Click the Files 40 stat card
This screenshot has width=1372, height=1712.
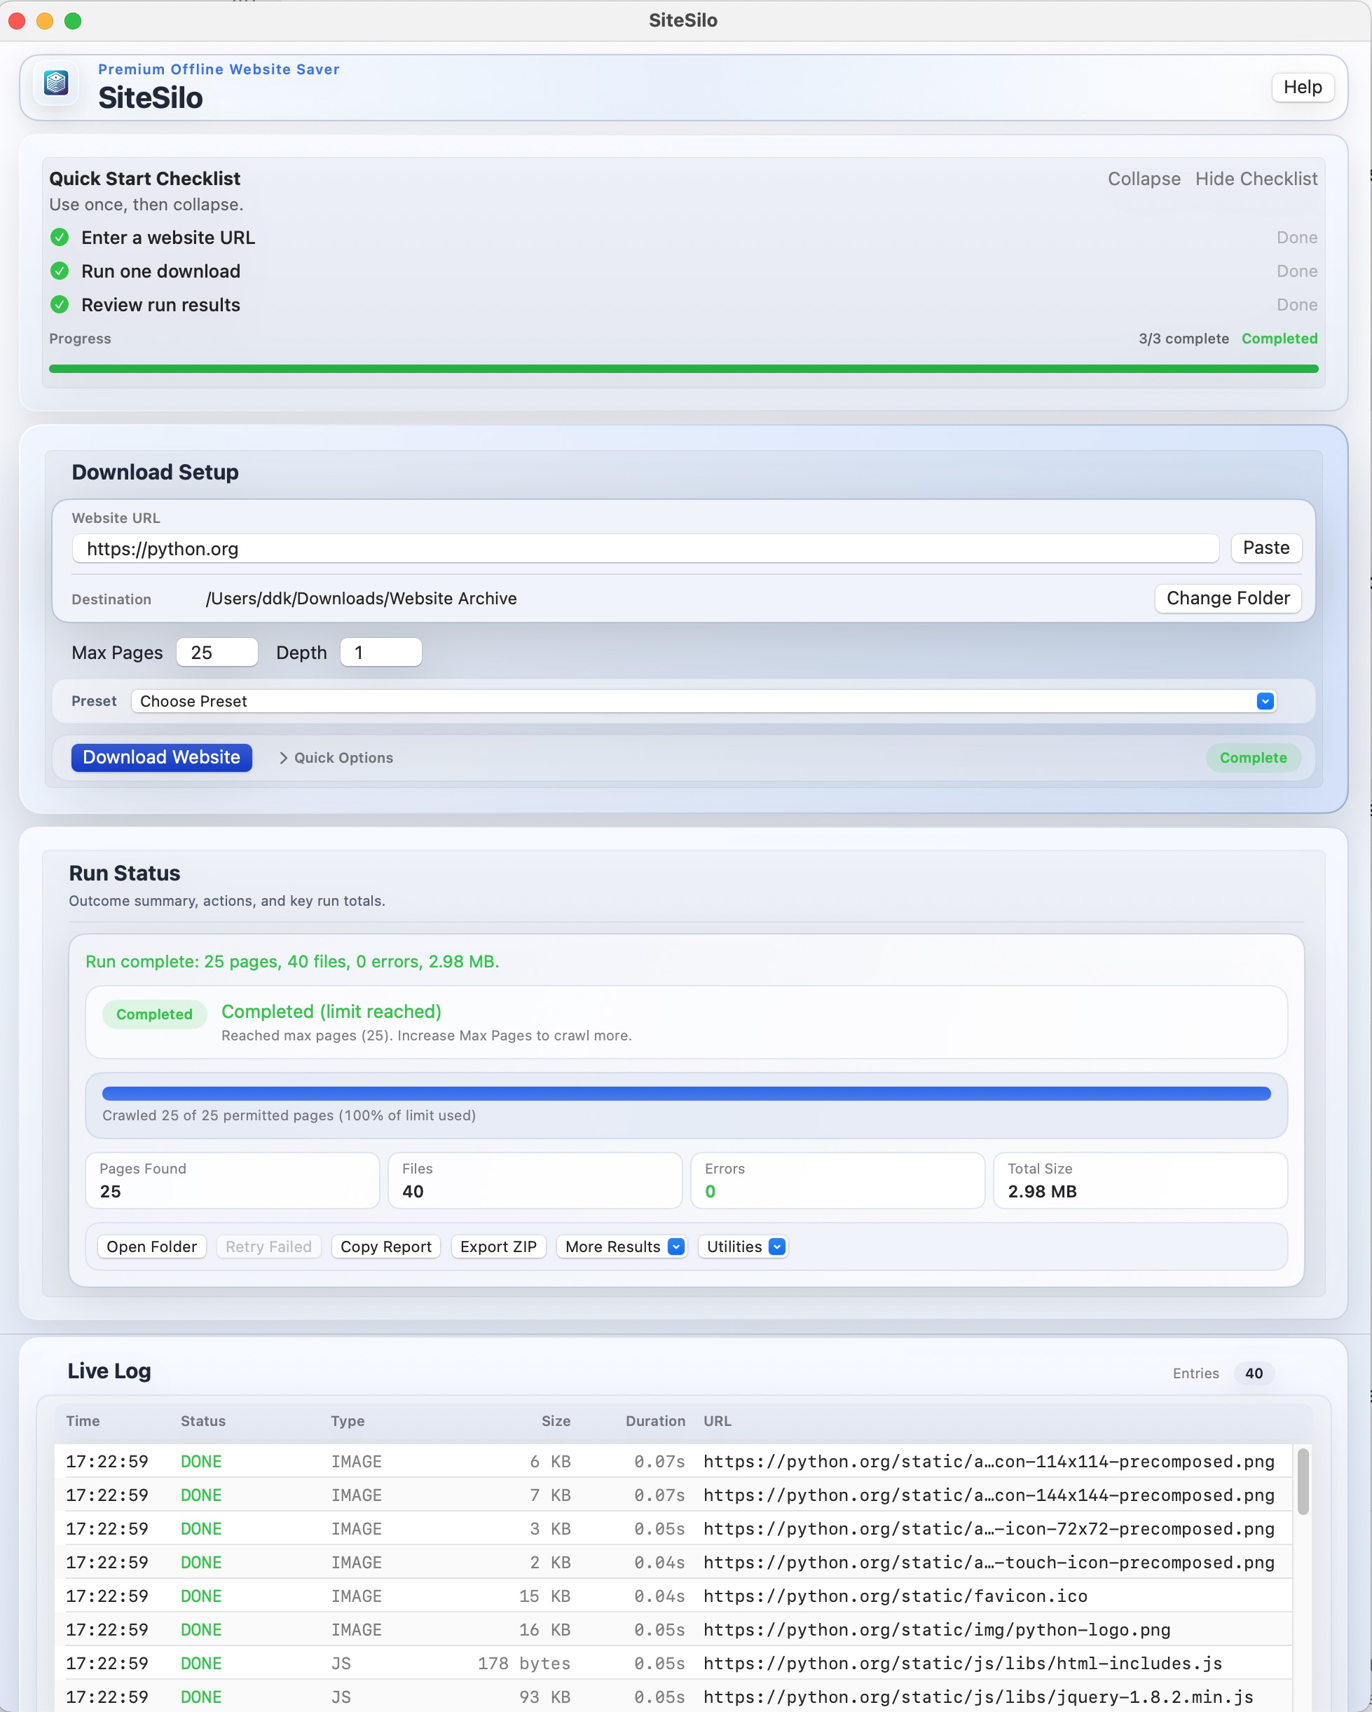[535, 1180]
